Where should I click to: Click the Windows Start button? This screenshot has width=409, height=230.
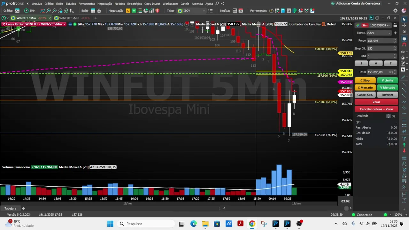(110, 224)
